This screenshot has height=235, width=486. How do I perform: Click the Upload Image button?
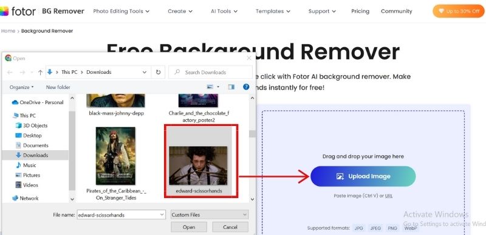(x=363, y=176)
